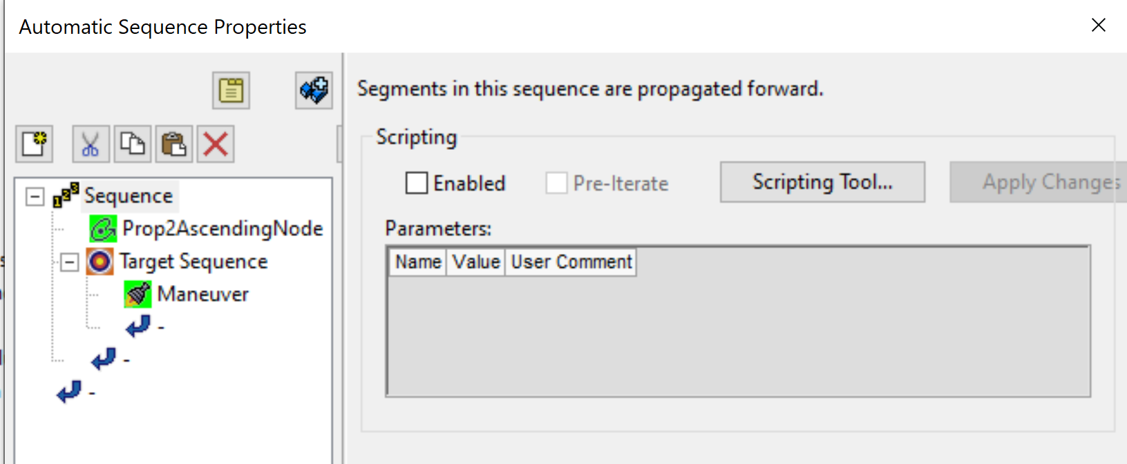Cut the selected segment with scissors icon

coord(91,144)
